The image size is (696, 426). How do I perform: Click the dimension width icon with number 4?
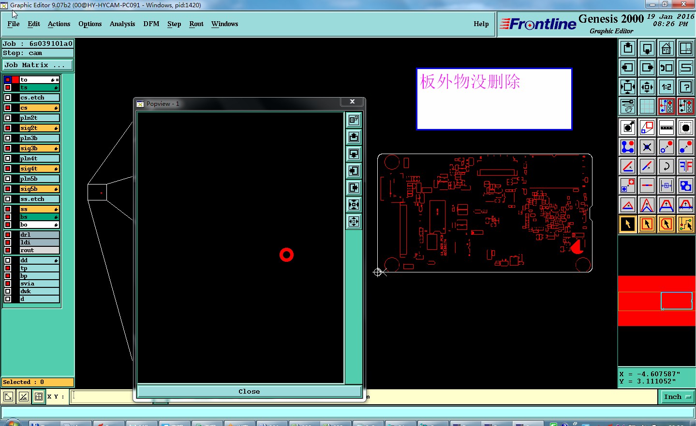666,185
